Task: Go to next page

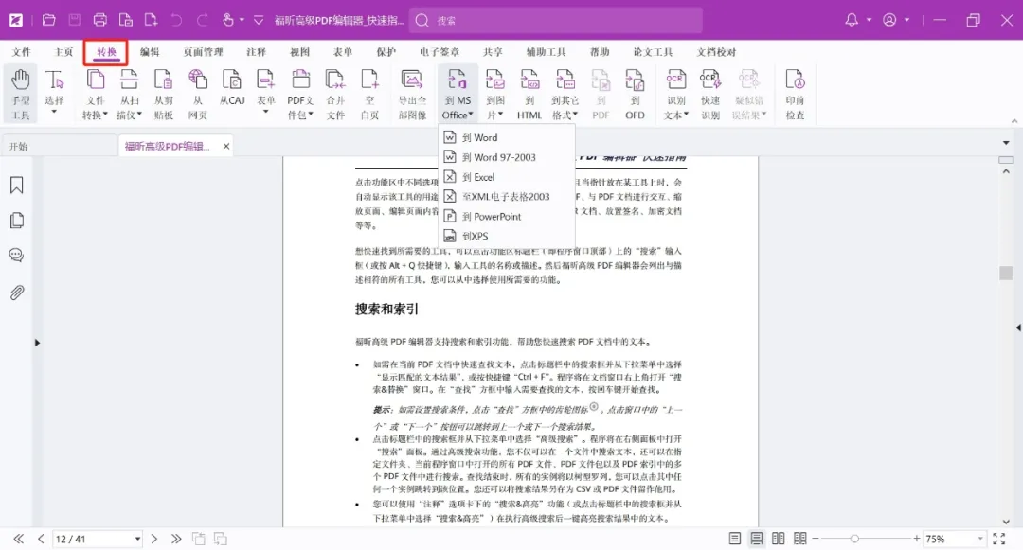Action: tap(154, 539)
